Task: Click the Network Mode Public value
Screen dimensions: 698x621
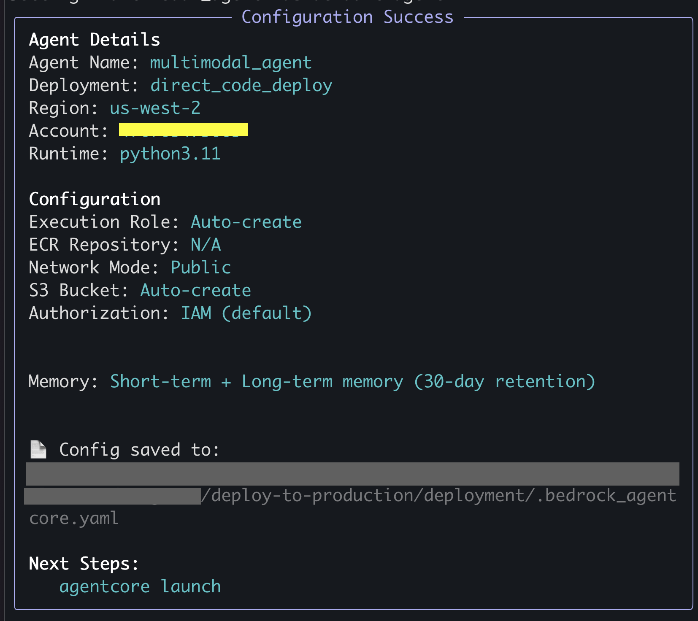Action: 200,267
